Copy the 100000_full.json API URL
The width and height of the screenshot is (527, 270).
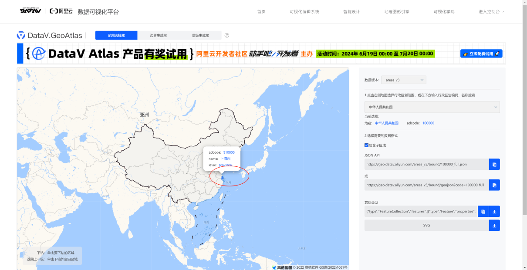pyautogui.click(x=494, y=164)
